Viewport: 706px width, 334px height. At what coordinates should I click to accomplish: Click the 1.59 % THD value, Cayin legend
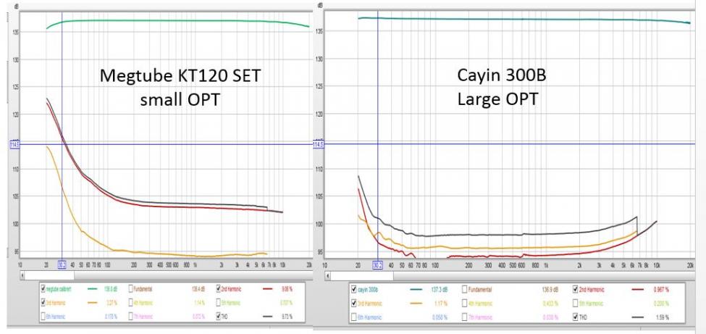click(x=663, y=317)
